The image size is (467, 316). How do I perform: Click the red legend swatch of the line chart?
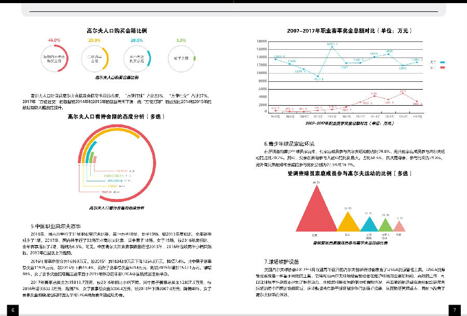click(x=442, y=67)
